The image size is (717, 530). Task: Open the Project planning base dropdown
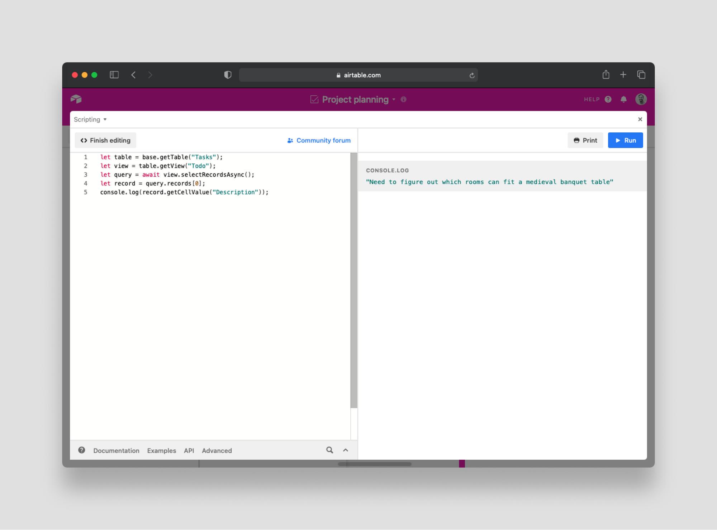393,100
